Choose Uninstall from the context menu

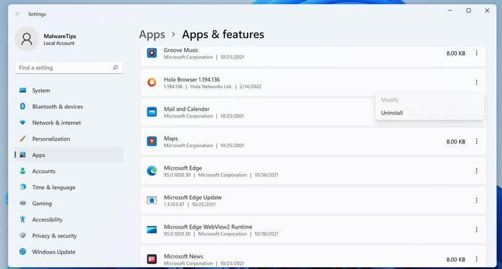click(x=429, y=112)
